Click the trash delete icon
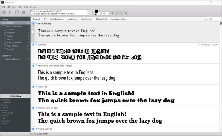Viewport: 222px width, 136px height. click(x=24, y=13)
